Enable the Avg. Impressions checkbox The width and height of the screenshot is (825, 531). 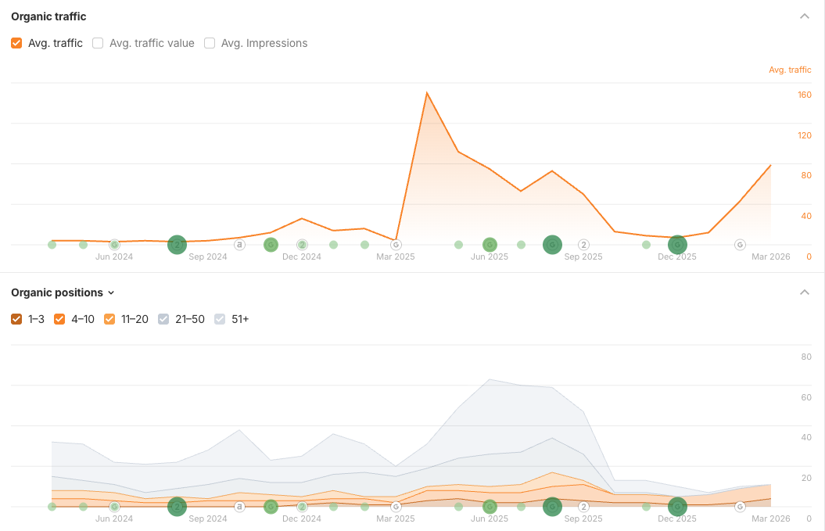pos(210,43)
